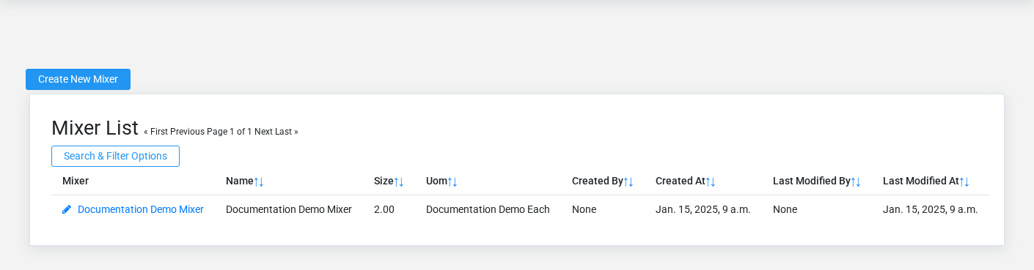Screen dimensions: 1034x270
Task: Sort Created By ascending using up arrow
Action: pyautogui.click(x=626, y=181)
